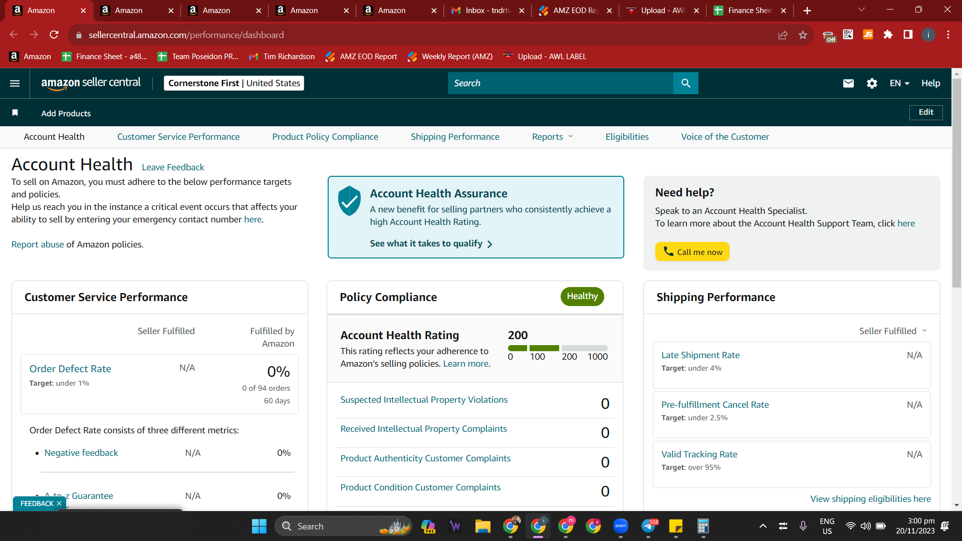Open Zoom from the taskbar

pyautogui.click(x=620, y=526)
